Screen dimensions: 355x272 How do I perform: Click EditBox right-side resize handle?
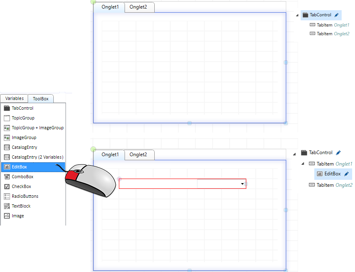[x=246, y=184]
